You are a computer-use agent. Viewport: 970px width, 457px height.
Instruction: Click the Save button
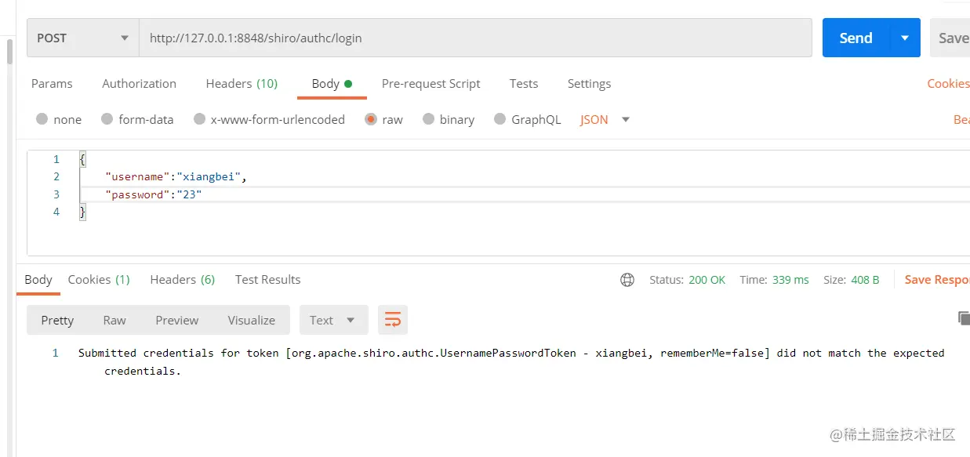coord(950,38)
